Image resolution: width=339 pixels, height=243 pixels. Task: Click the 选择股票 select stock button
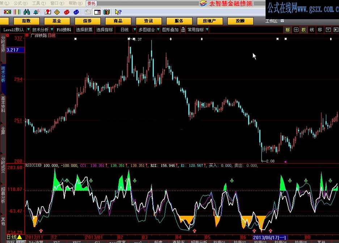point(84,30)
